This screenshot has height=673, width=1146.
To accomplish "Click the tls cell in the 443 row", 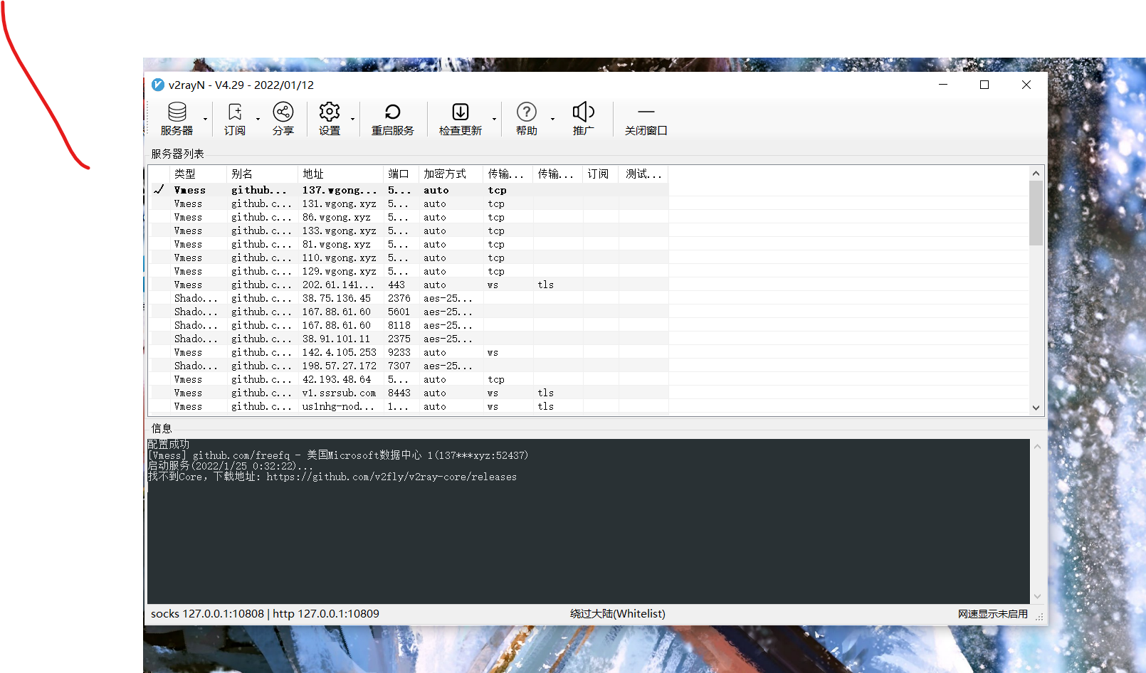I will click(x=546, y=285).
